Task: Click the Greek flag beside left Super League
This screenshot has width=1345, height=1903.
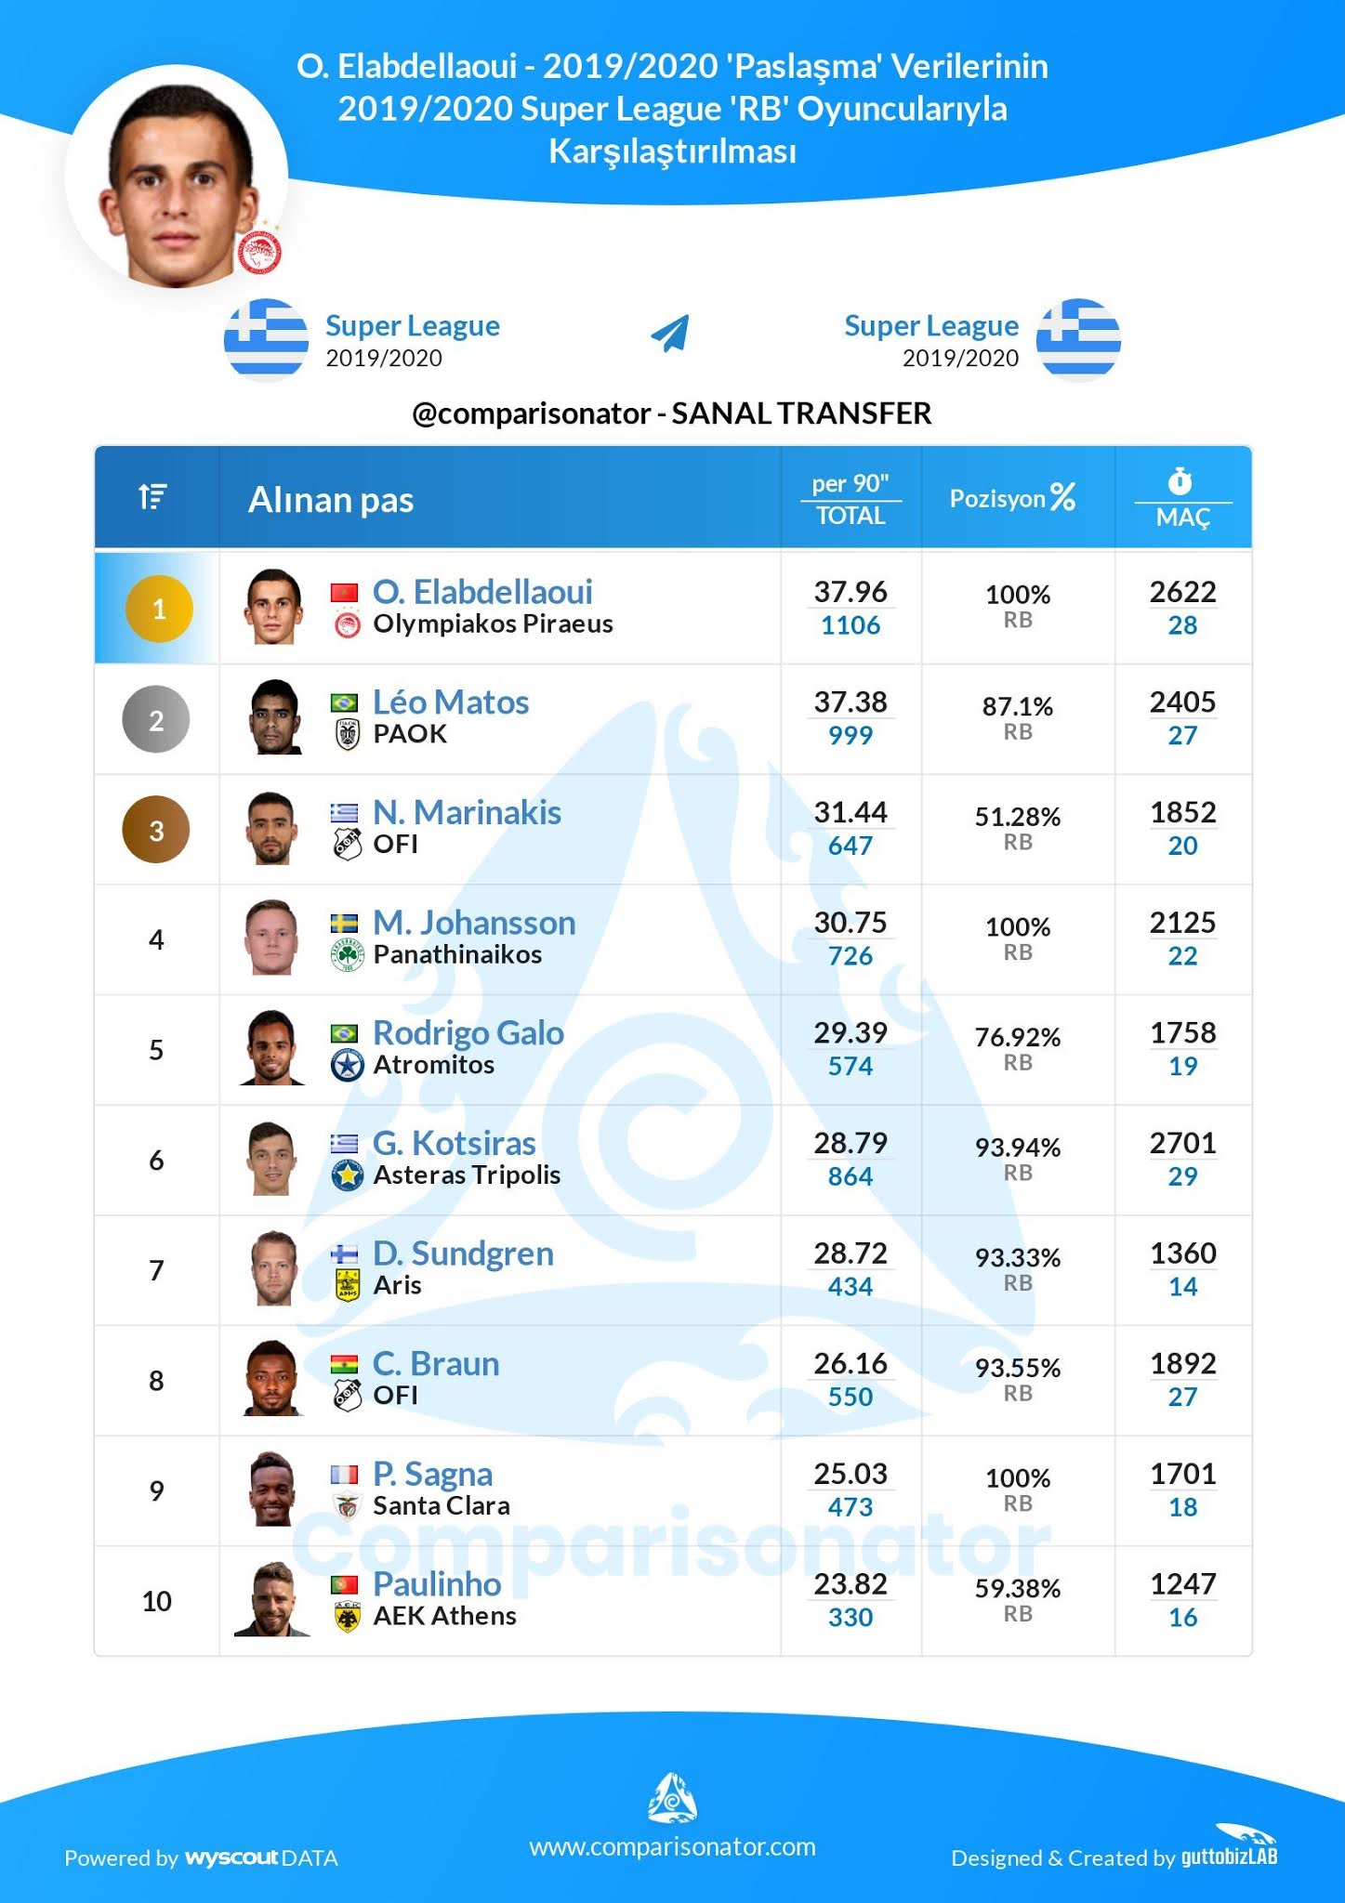Action: point(266,340)
